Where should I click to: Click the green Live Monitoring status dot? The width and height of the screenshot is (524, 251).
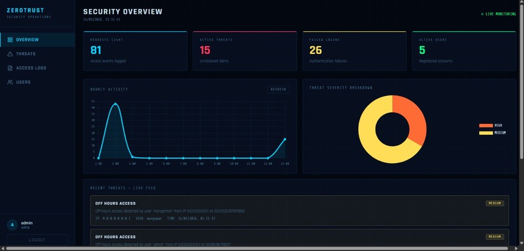[x=482, y=14]
